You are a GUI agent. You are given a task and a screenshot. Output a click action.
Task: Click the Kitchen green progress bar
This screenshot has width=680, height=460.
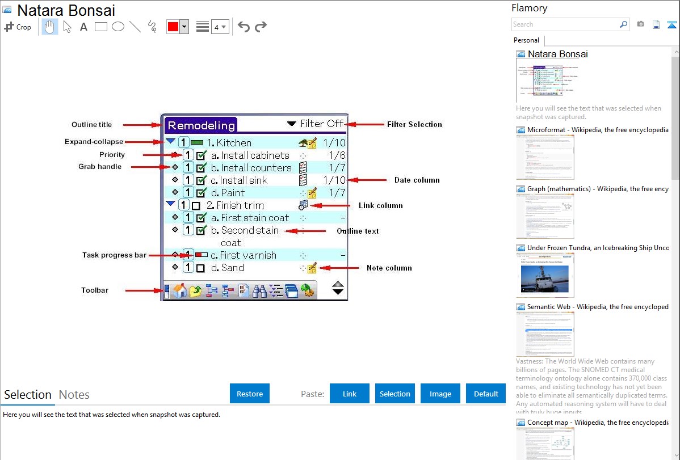click(x=197, y=142)
